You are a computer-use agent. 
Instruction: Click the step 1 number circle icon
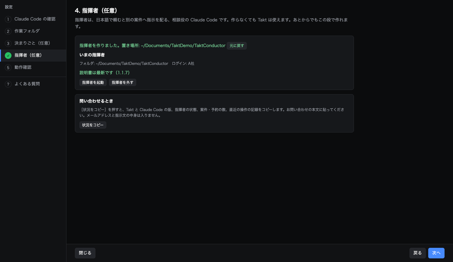(x=8, y=19)
